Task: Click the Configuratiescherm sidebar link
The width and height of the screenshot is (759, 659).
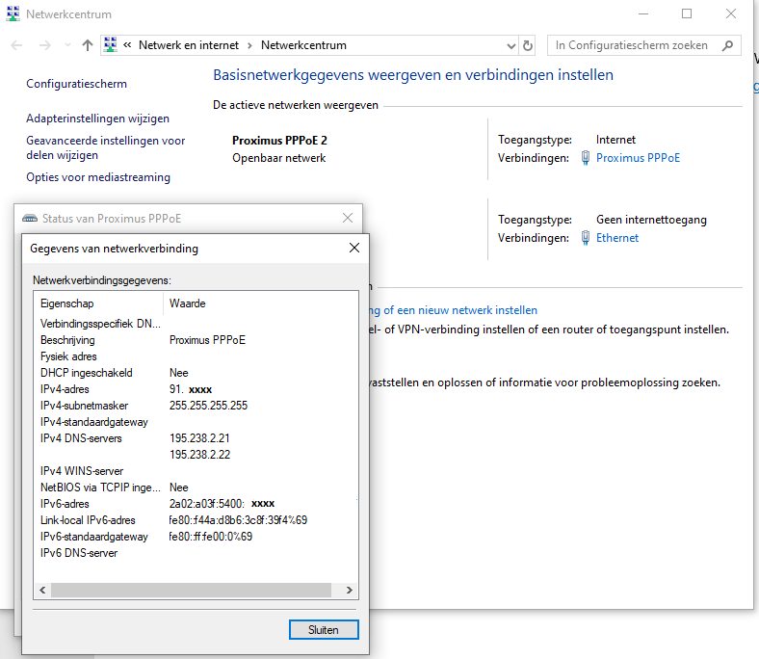Action: [76, 84]
